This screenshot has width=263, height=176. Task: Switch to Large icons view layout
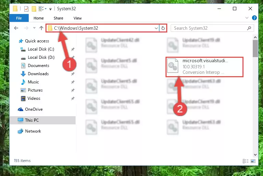[x=253, y=161]
